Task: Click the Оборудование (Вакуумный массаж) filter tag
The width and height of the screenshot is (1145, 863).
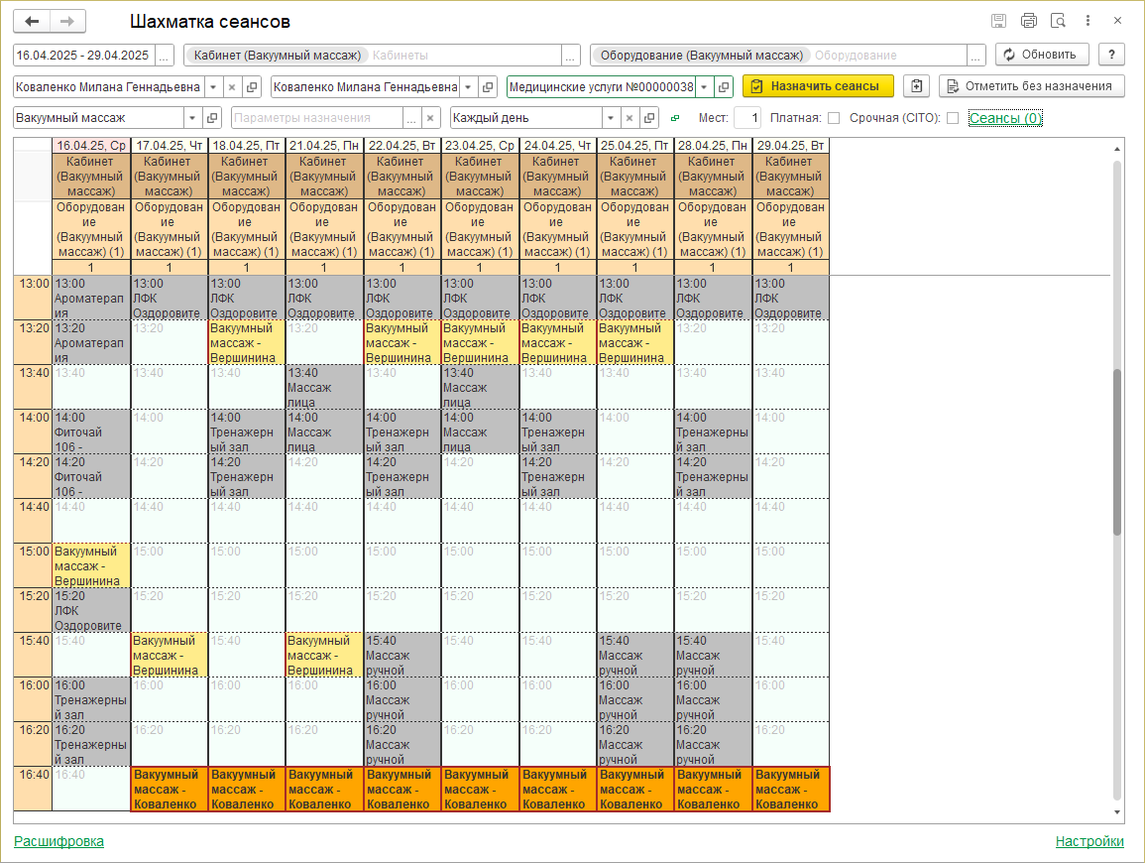Action: (701, 56)
